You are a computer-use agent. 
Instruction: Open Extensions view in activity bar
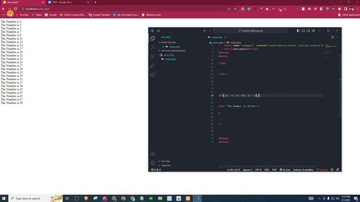pyautogui.click(x=152, y=75)
